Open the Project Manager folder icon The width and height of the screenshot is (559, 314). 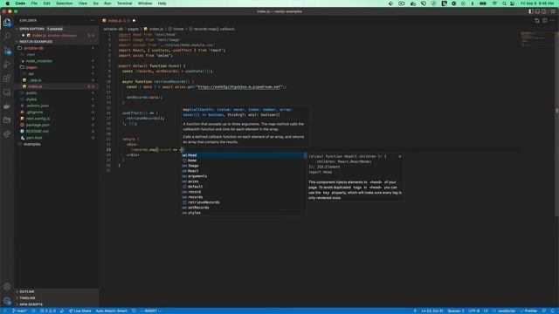click(x=7, y=120)
